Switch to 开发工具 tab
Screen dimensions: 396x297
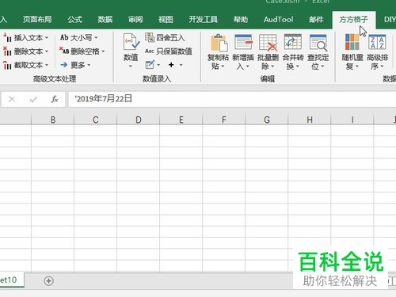coord(203,20)
